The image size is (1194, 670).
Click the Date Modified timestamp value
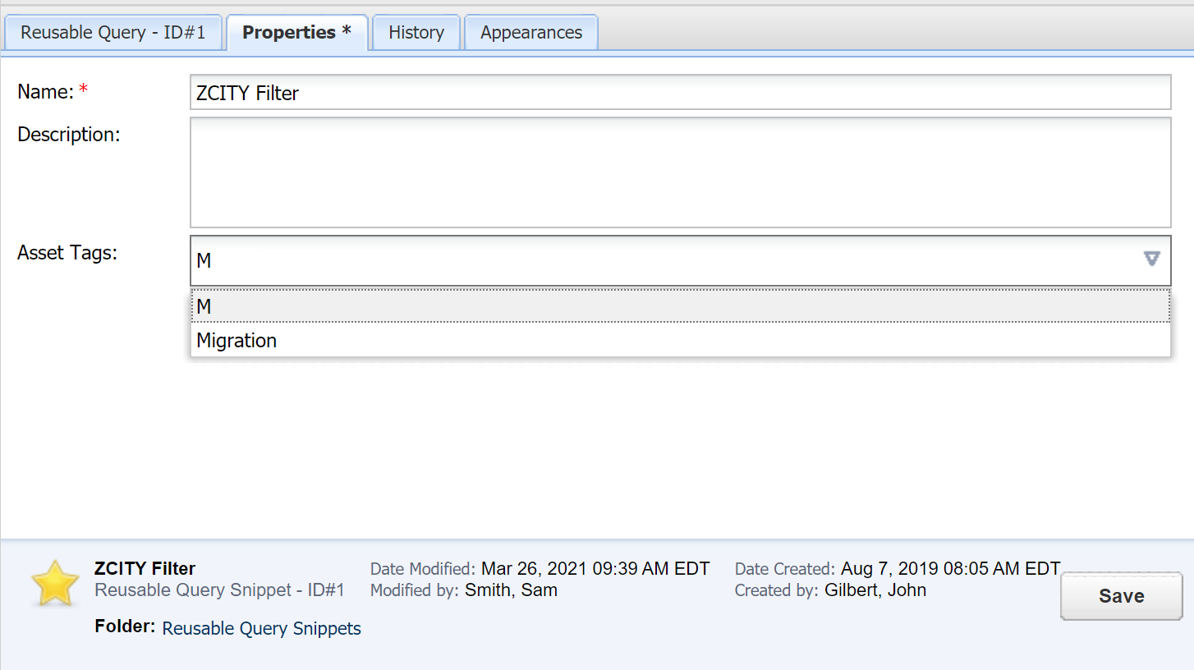click(595, 568)
